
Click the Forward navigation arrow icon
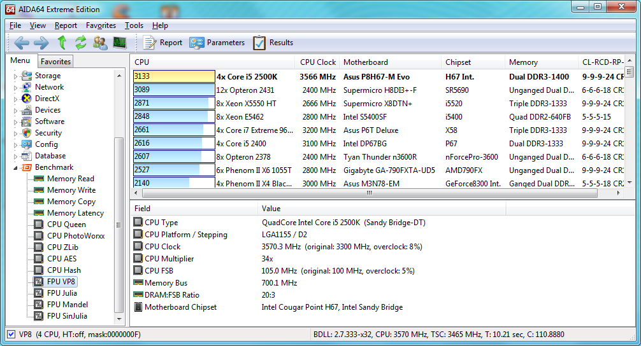pos(41,43)
